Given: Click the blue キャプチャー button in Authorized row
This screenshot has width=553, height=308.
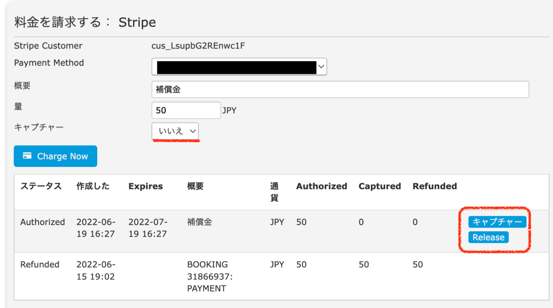Looking at the screenshot, I should [x=497, y=222].
